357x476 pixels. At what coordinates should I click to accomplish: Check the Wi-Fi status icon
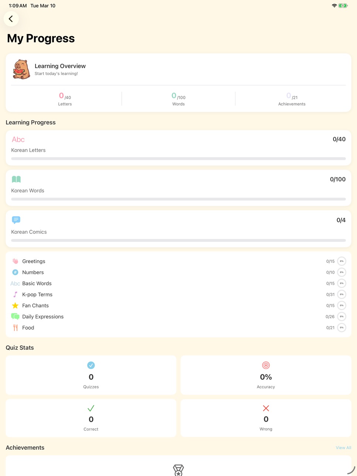point(334,6)
